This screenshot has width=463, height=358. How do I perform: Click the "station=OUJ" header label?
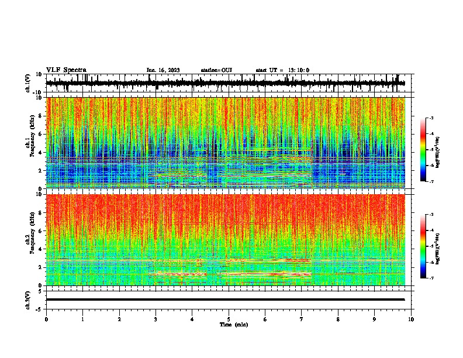click(x=216, y=70)
